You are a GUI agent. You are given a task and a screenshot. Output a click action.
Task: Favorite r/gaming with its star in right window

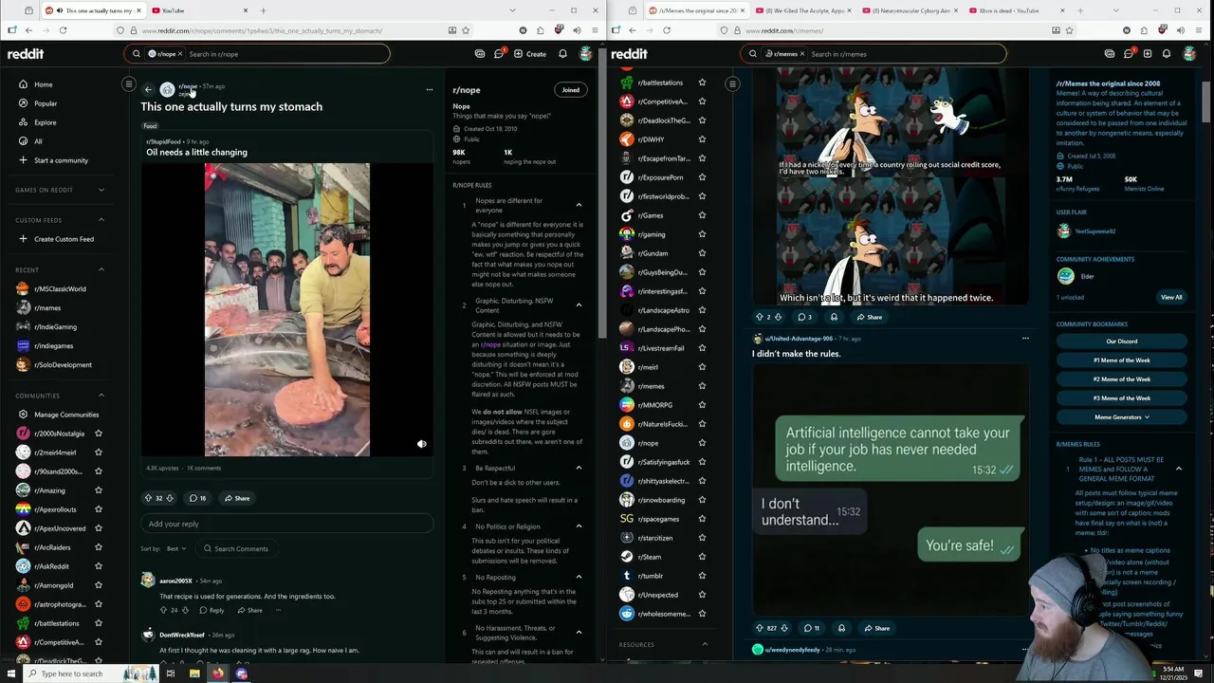(x=702, y=234)
